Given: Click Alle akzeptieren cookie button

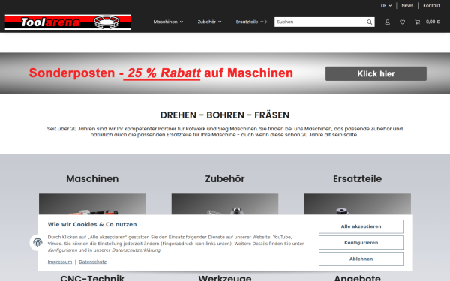Looking at the screenshot, I should click(361, 226).
